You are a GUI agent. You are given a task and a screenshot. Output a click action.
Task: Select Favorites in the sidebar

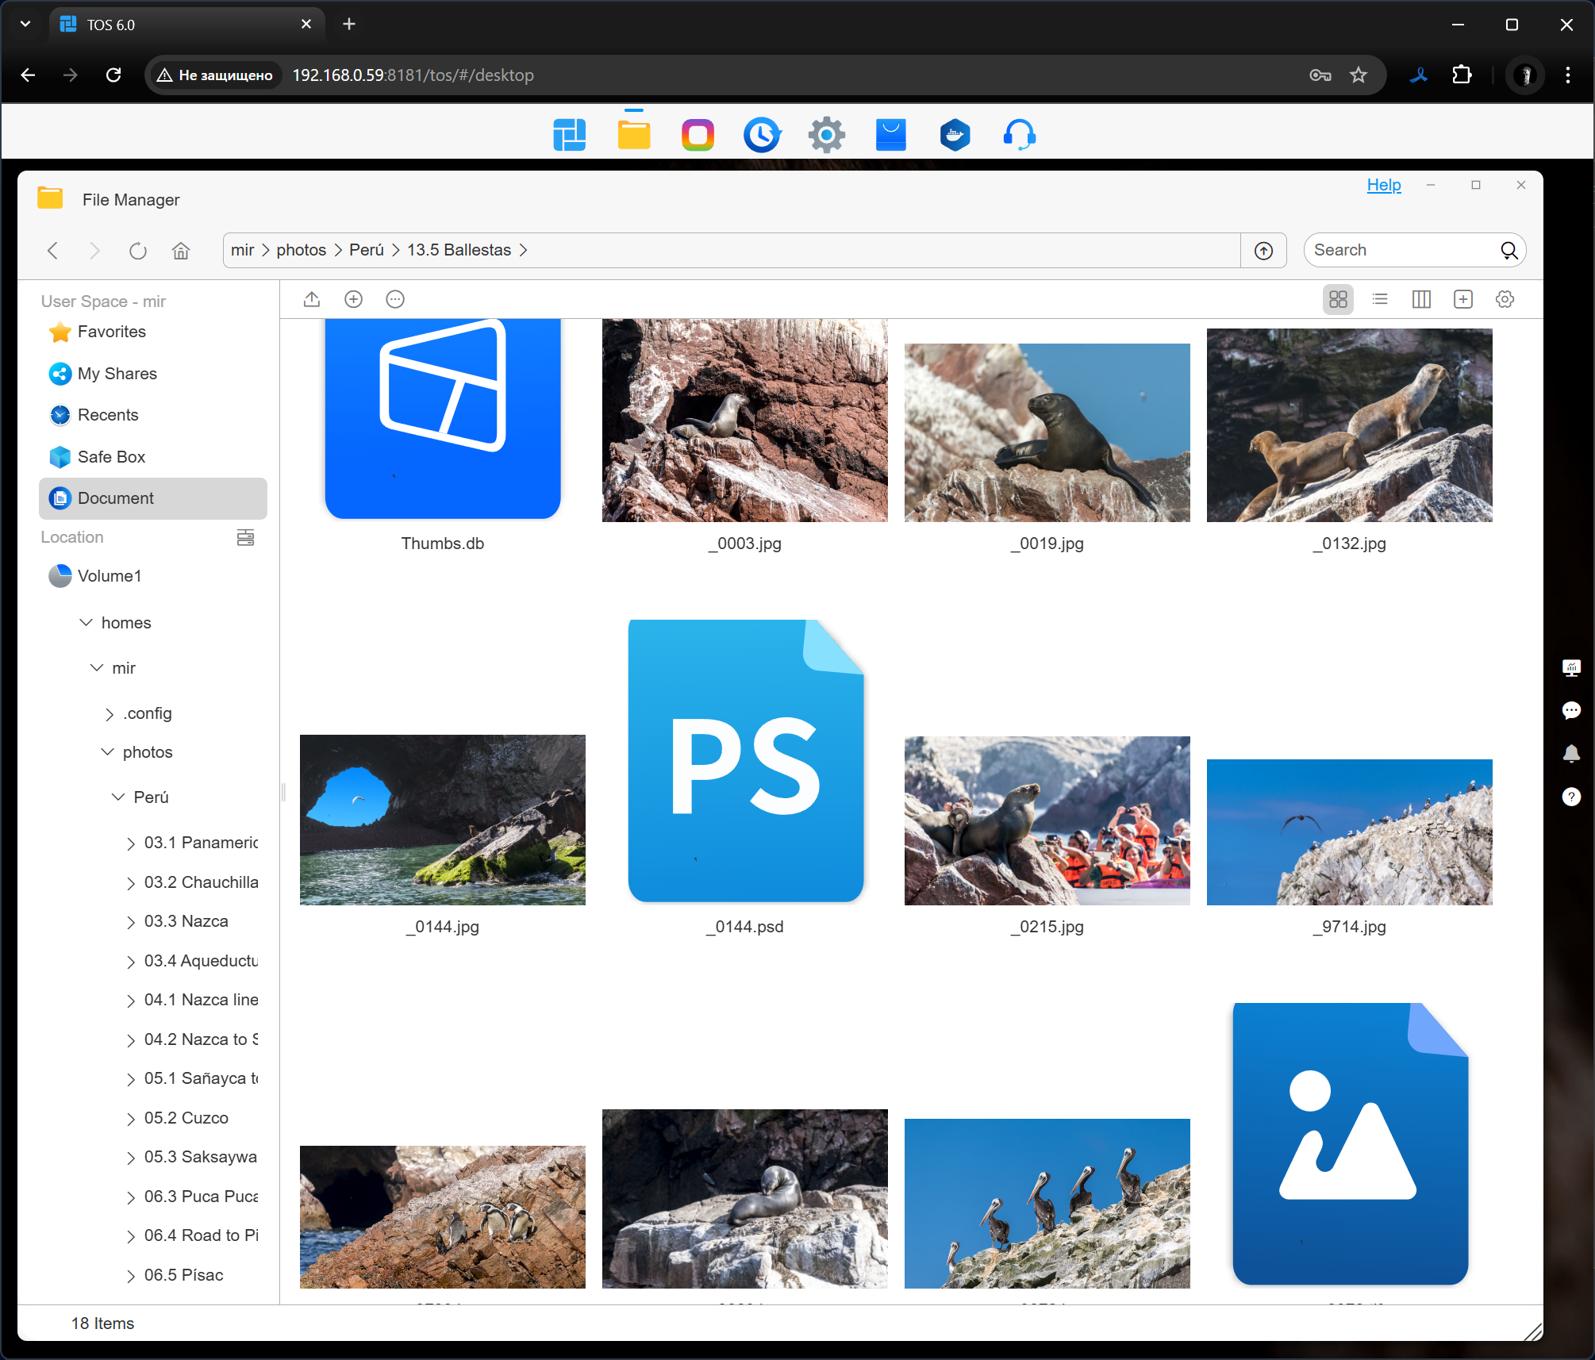point(111,332)
